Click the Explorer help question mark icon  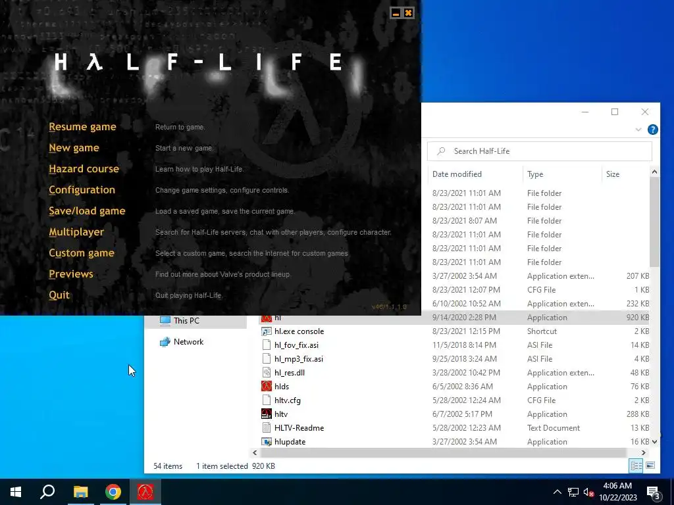click(652, 130)
